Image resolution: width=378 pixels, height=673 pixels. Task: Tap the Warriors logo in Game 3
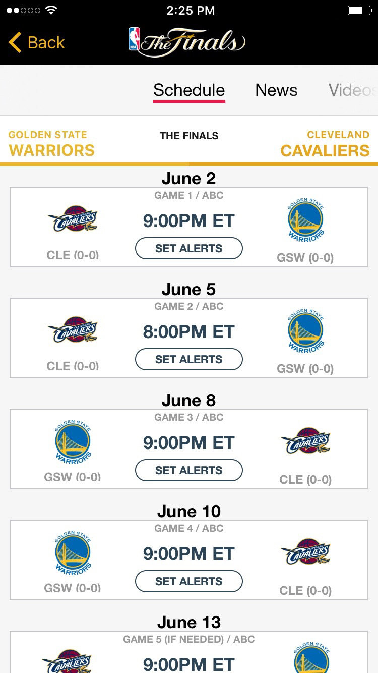[73, 441]
